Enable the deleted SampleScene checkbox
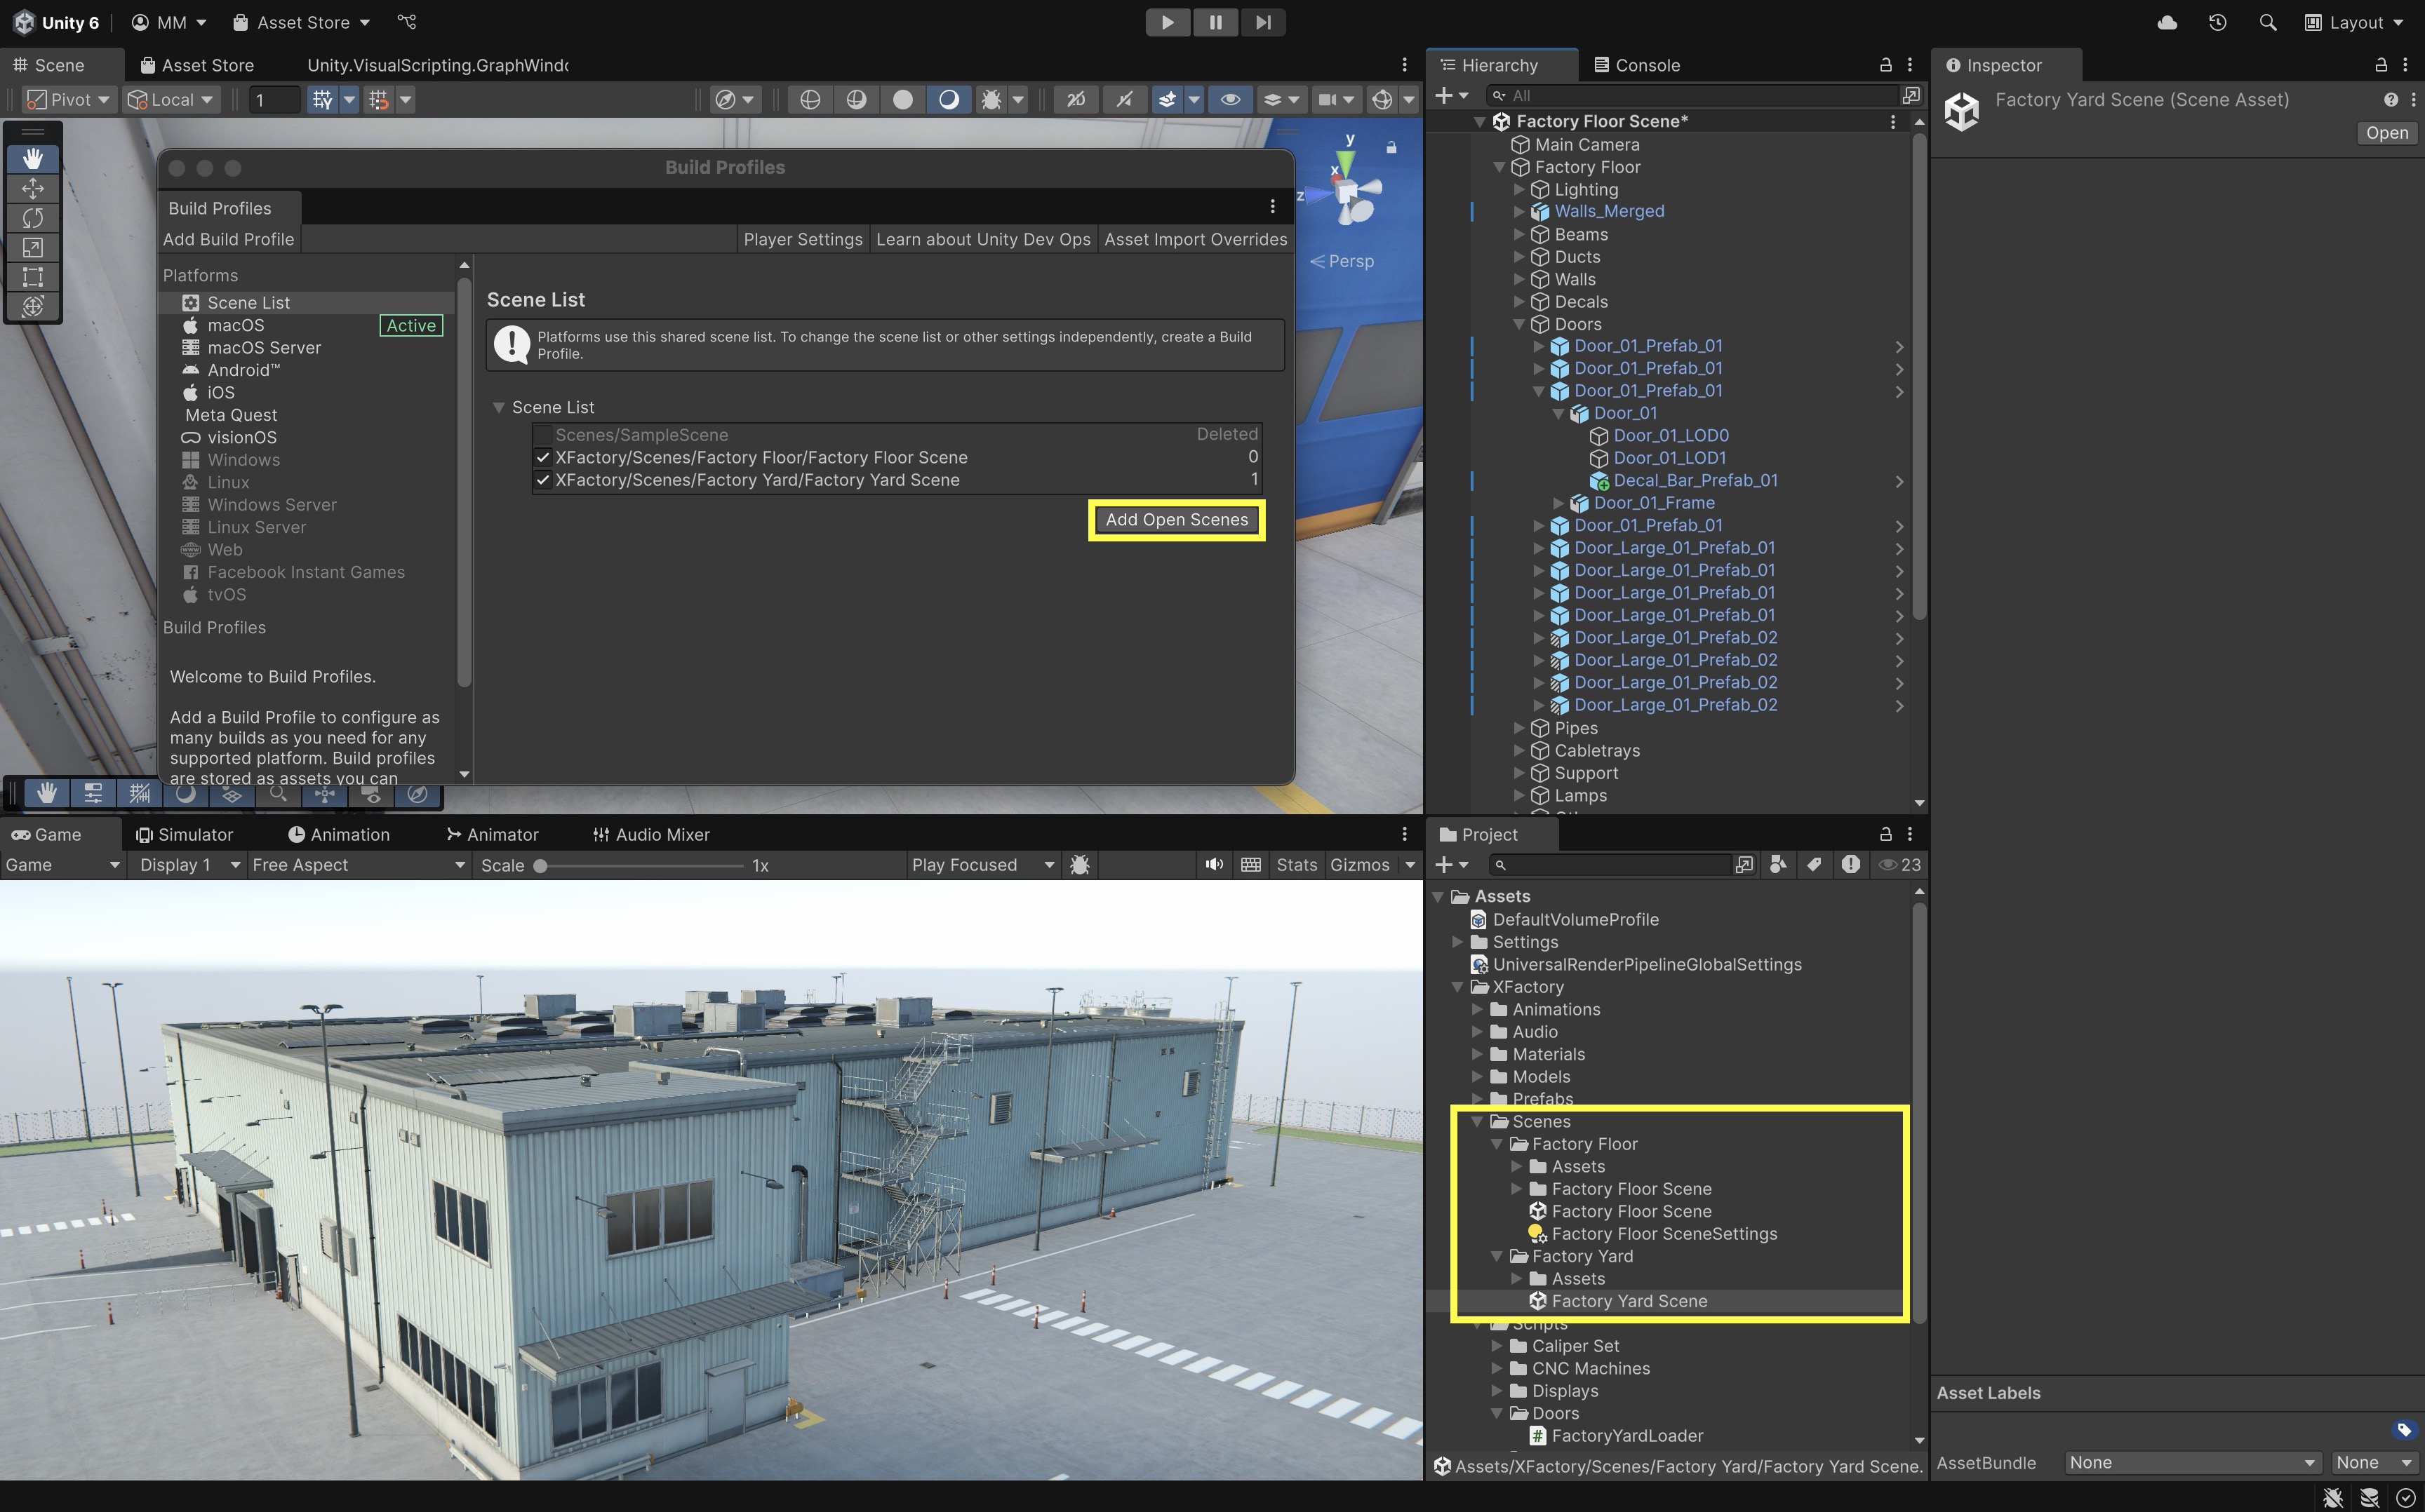 pyautogui.click(x=543, y=435)
